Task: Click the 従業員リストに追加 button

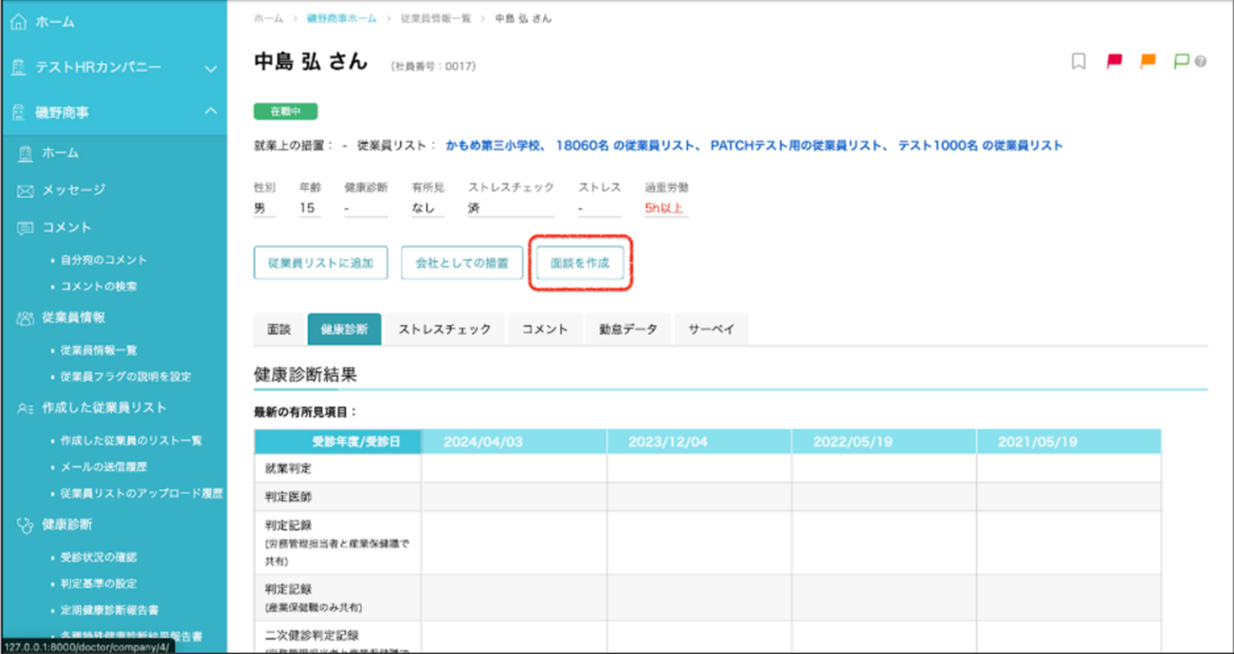Action: [x=321, y=263]
